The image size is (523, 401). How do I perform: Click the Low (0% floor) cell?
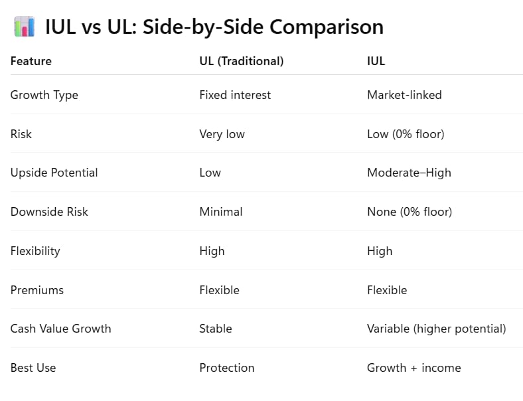406,134
